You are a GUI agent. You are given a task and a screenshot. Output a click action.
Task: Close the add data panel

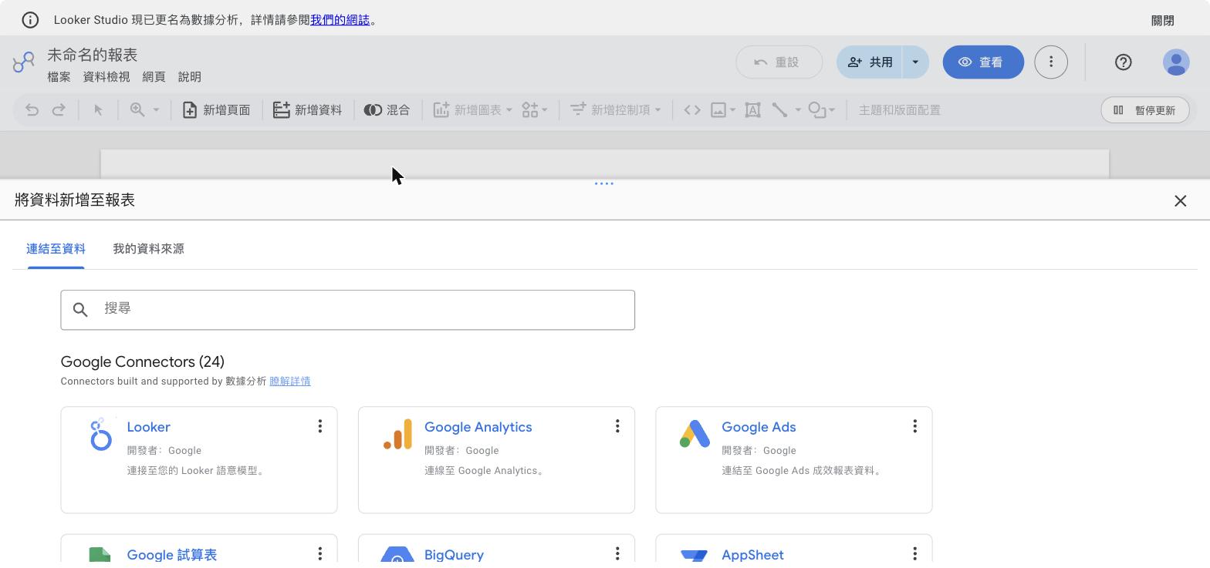pos(1180,201)
